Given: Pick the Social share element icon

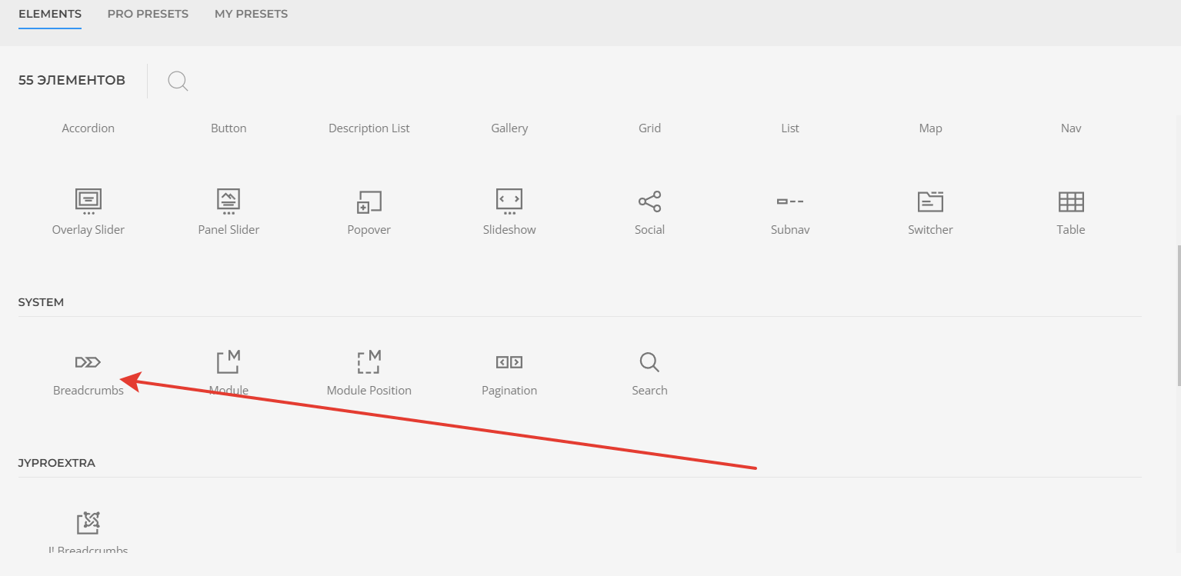Looking at the screenshot, I should pyautogui.click(x=649, y=201).
